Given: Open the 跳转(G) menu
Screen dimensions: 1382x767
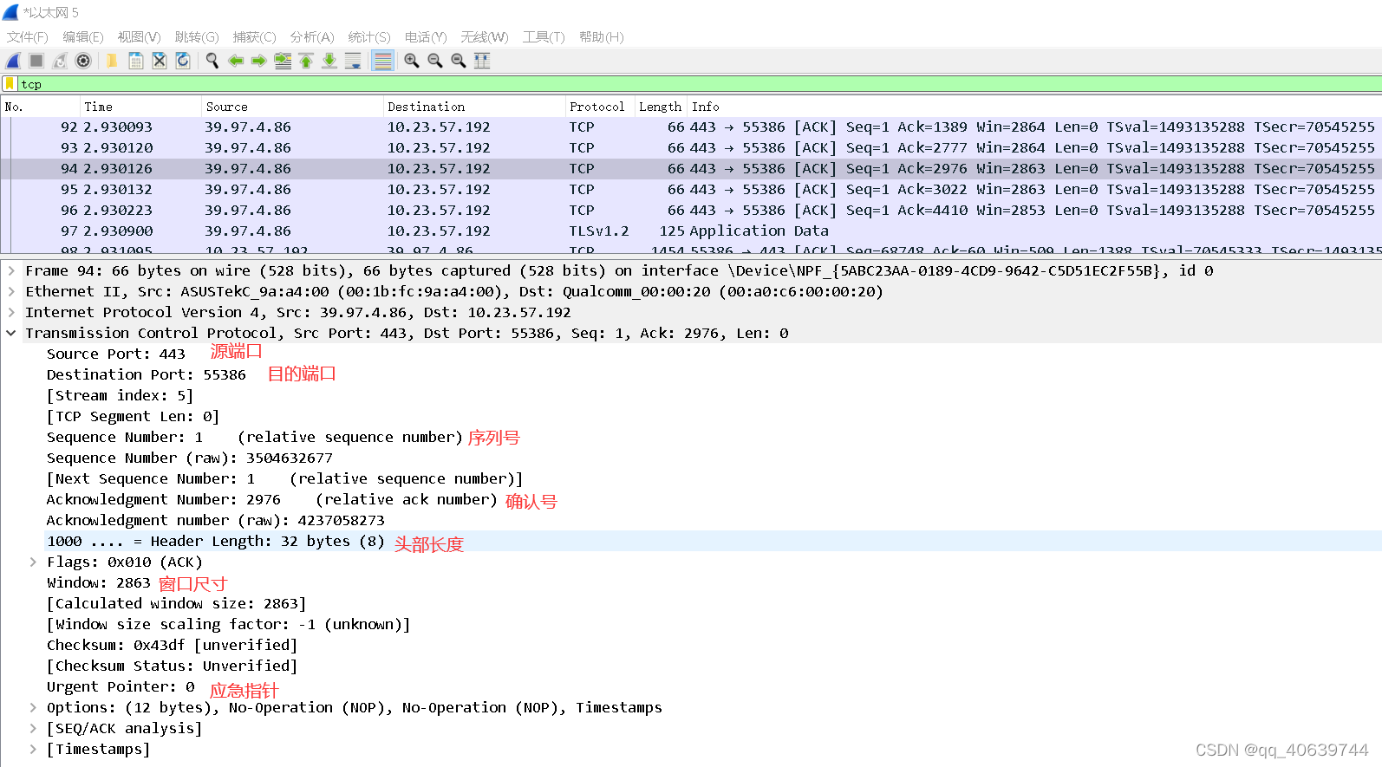Looking at the screenshot, I should [197, 37].
